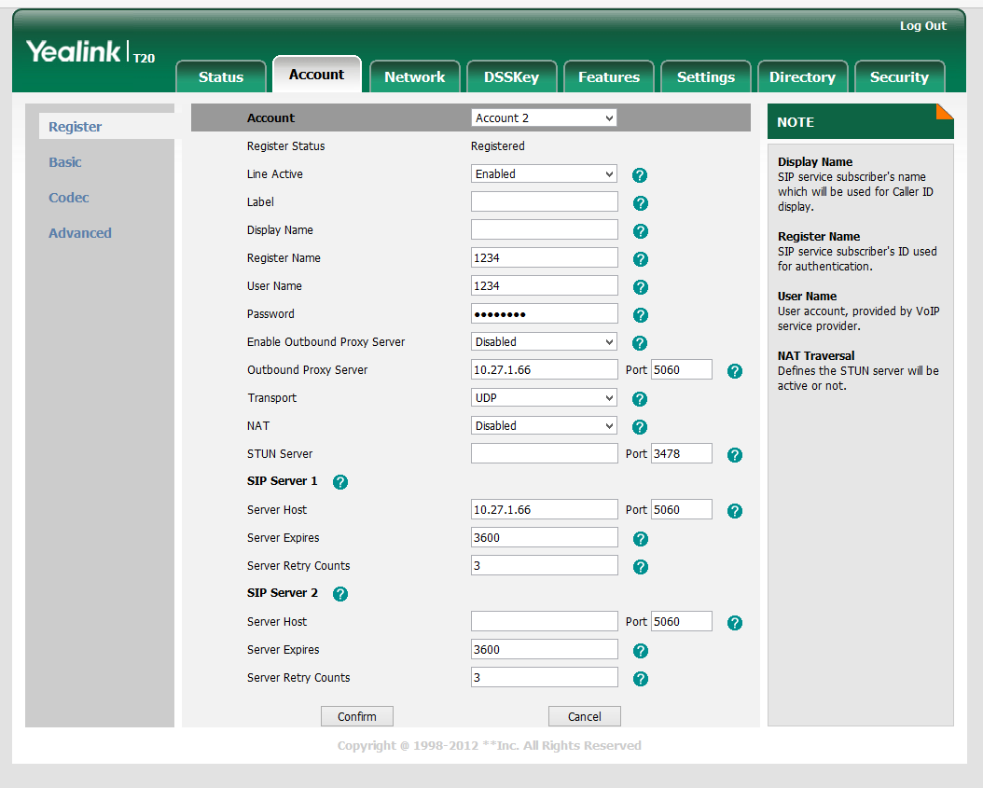Click help icon next to SIP Server 1
The height and width of the screenshot is (788, 983).
click(x=340, y=482)
